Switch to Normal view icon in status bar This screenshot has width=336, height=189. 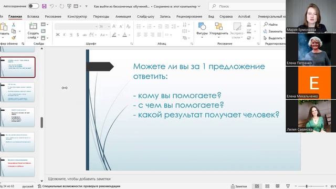coord(257,186)
